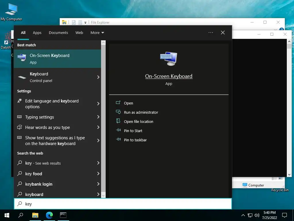Click the network tray icon
Viewport: 294px width, 221px height.
[250, 215]
